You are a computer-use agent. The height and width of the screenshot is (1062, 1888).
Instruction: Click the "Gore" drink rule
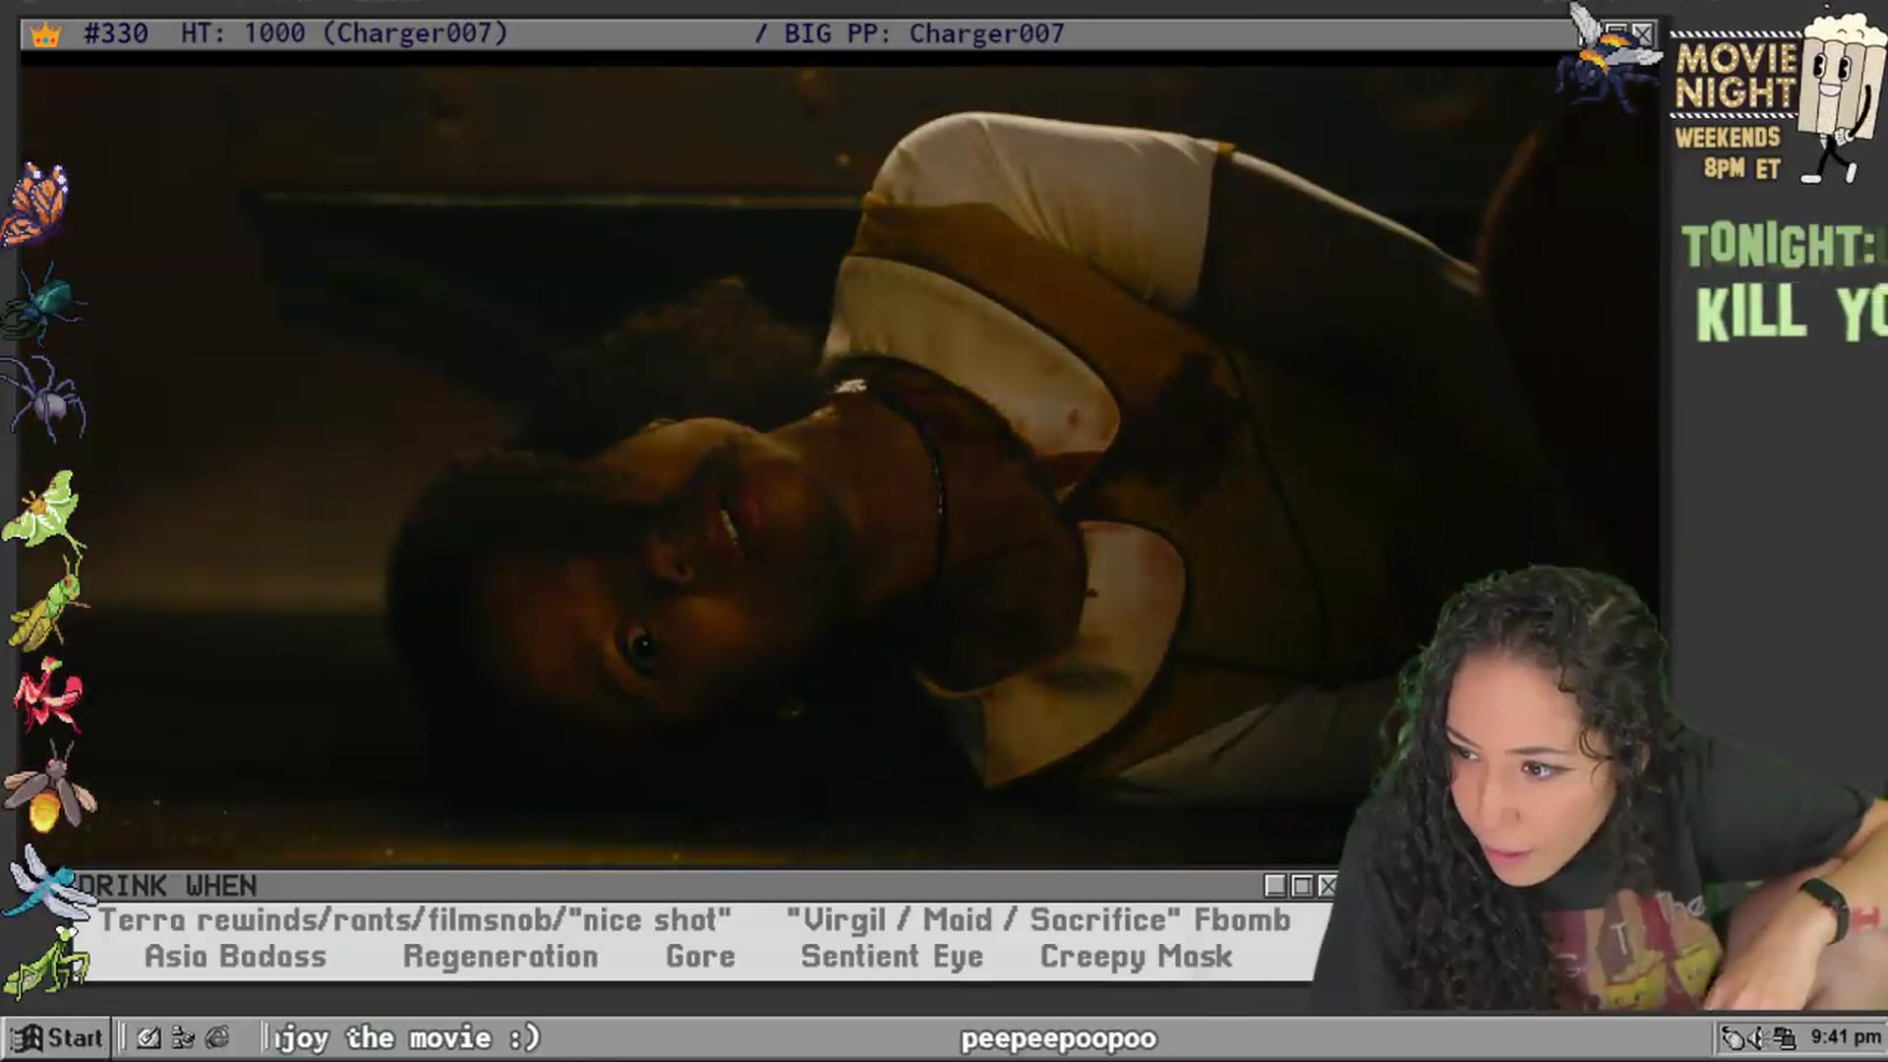[x=700, y=957]
